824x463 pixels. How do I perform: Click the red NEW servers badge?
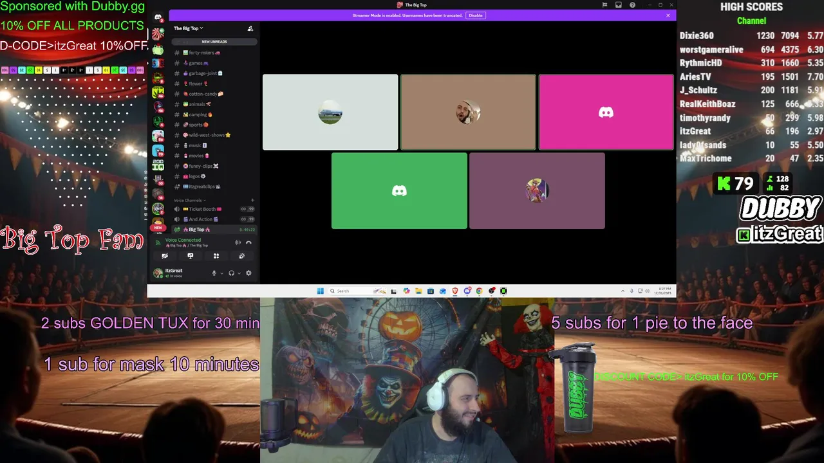click(158, 228)
